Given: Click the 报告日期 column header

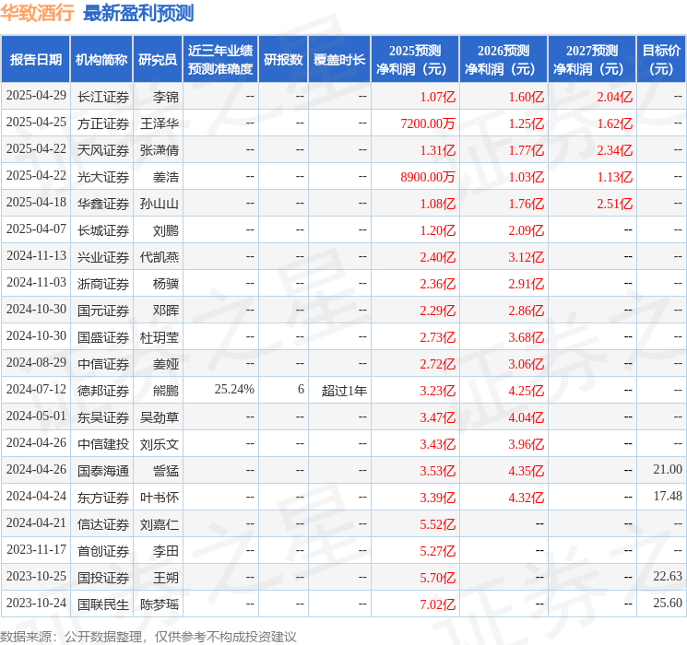Looking at the screenshot, I should [x=35, y=60].
